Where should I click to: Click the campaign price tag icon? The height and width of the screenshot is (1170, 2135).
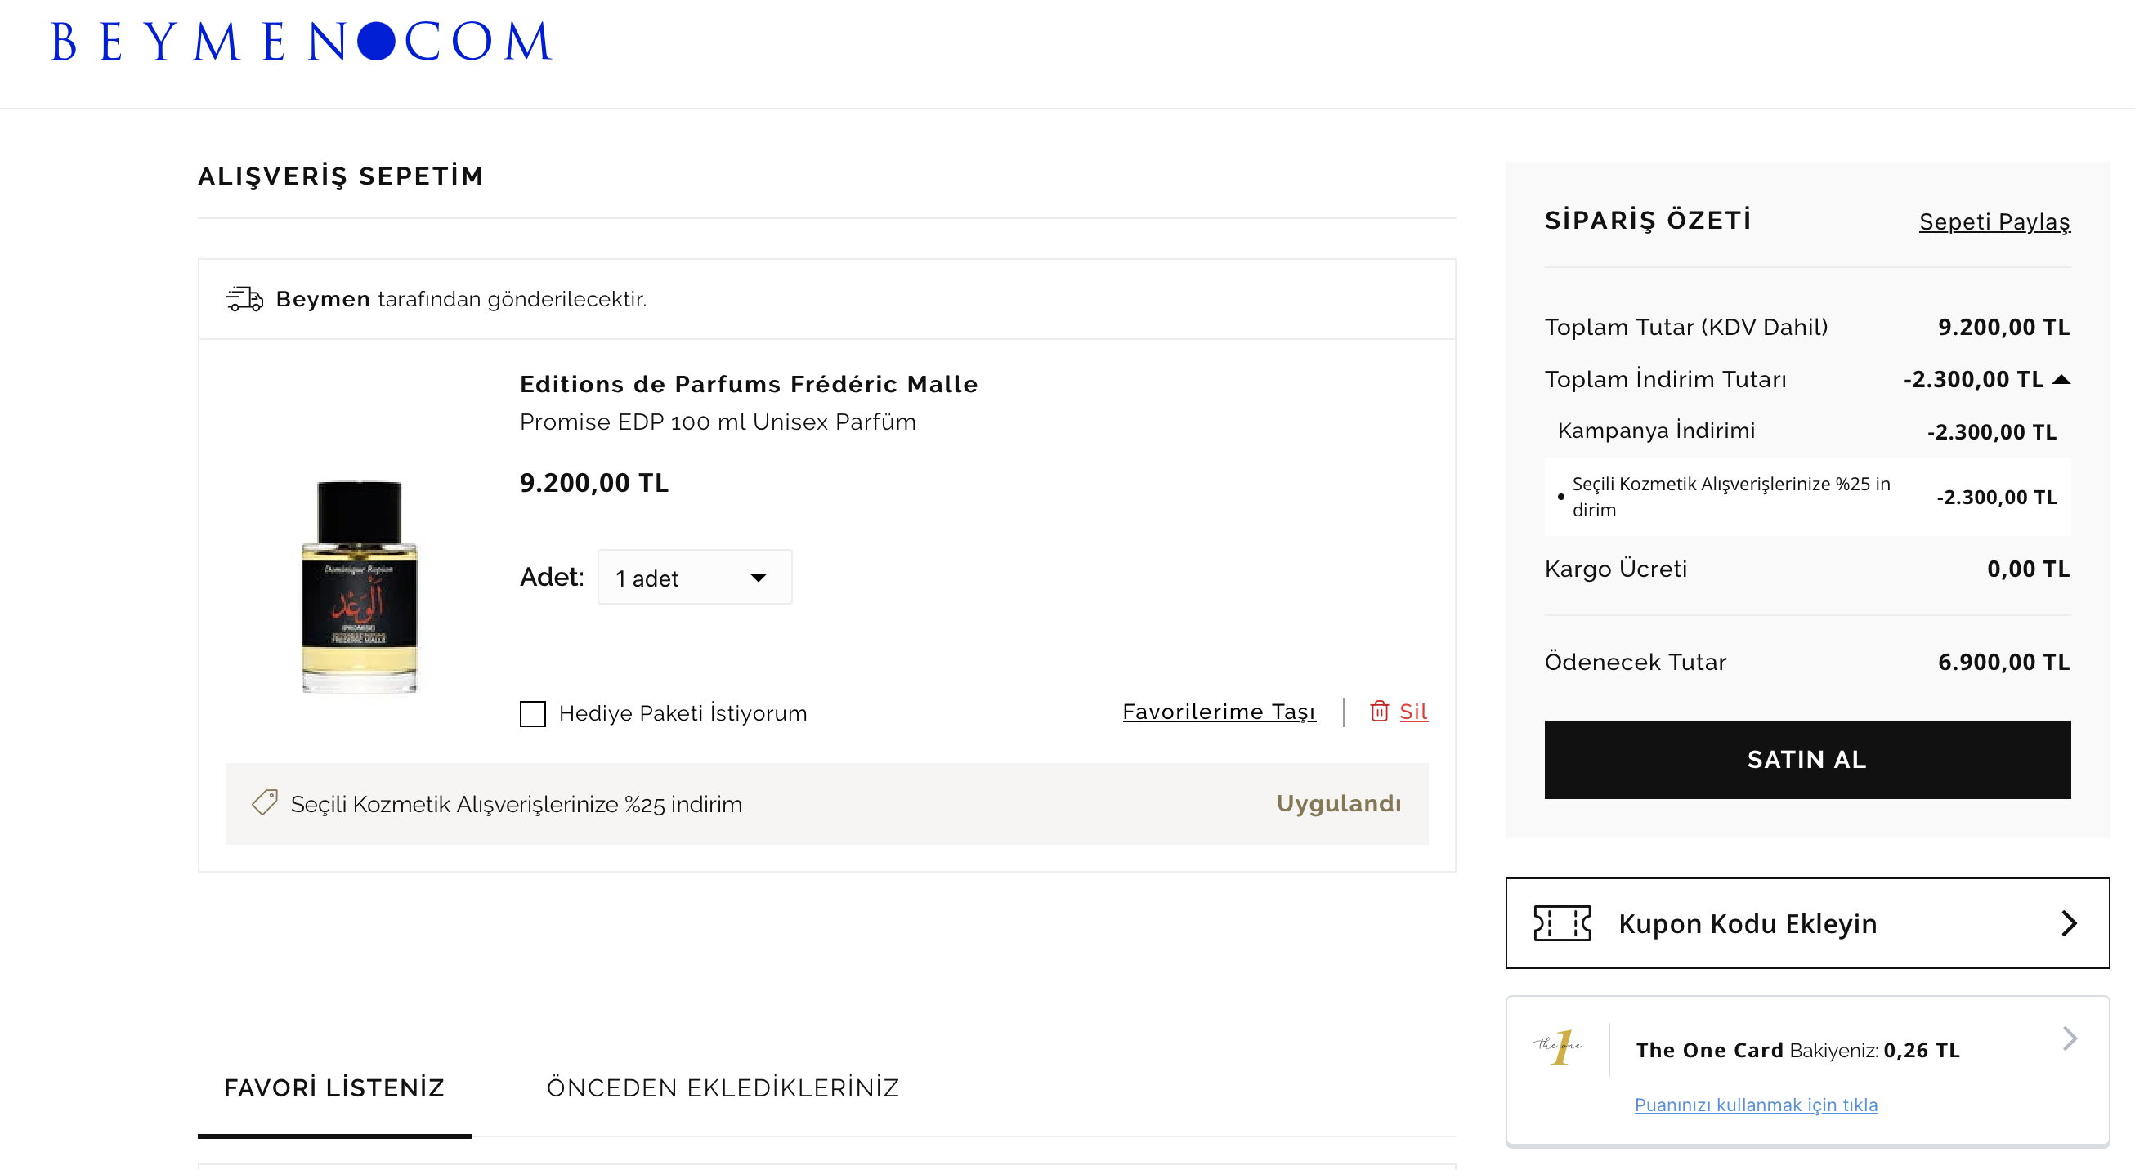tap(264, 802)
